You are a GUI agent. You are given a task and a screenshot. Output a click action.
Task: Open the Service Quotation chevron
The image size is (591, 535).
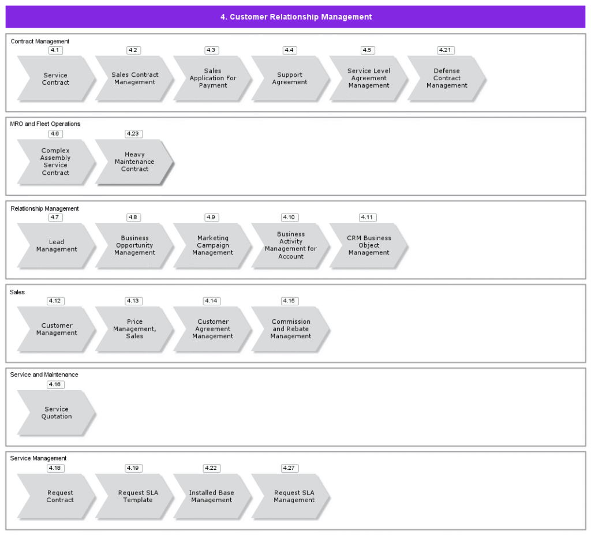tap(55, 413)
